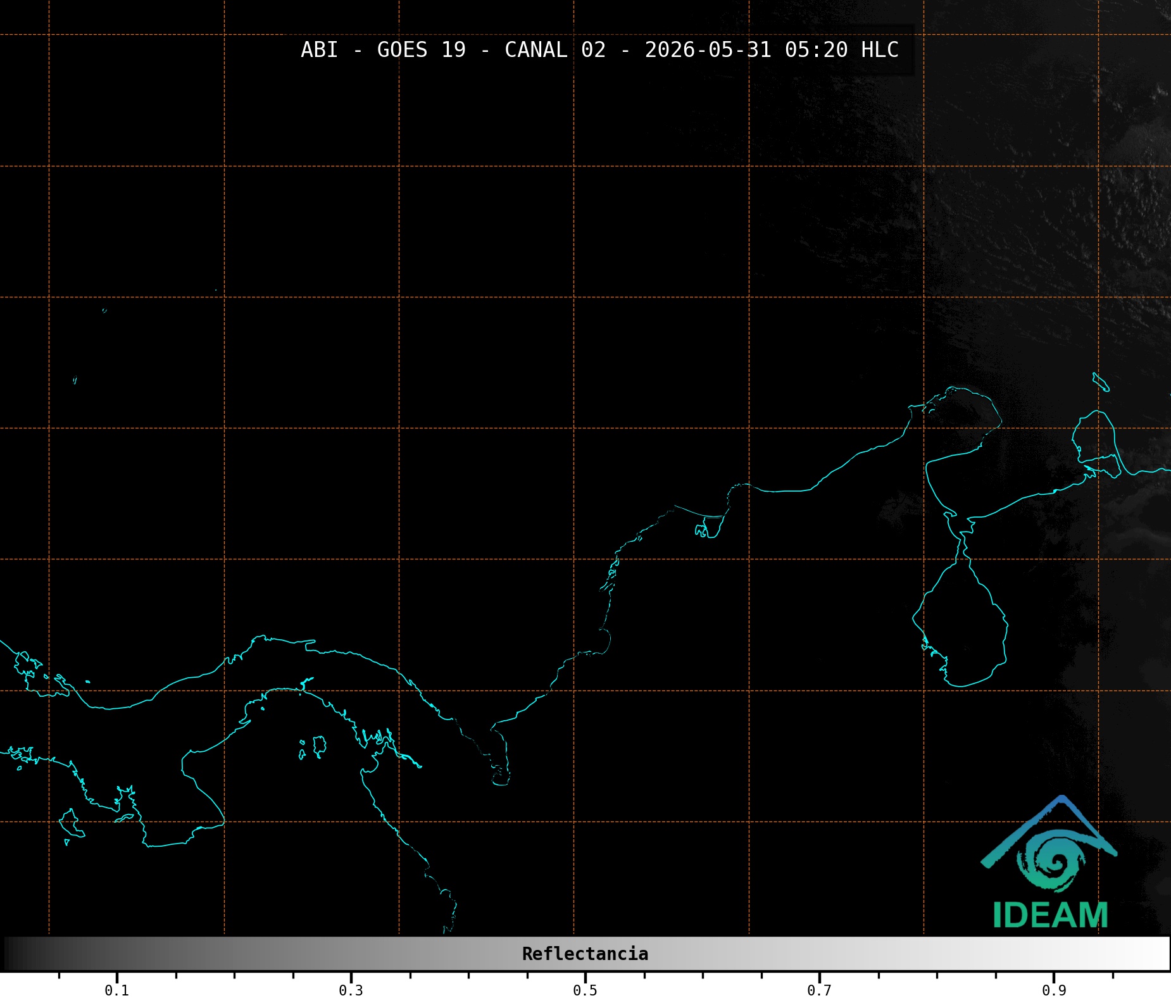
Task: Click the IDEAM logo spiral emblem
Action: pyautogui.click(x=1051, y=862)
